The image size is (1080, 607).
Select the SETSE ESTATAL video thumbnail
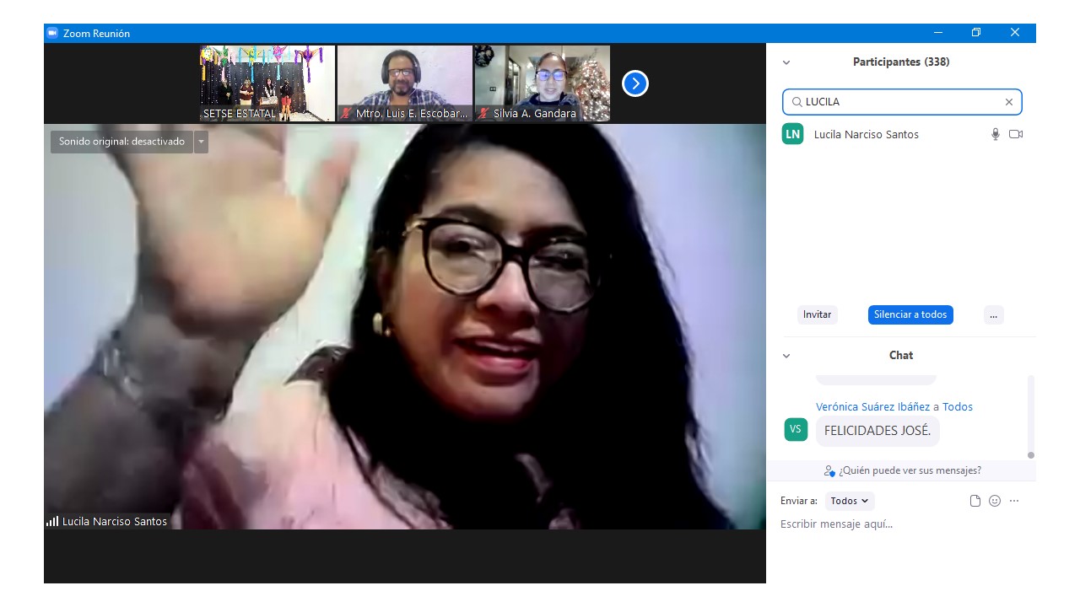pyautogui.click(x=267, y=83)
